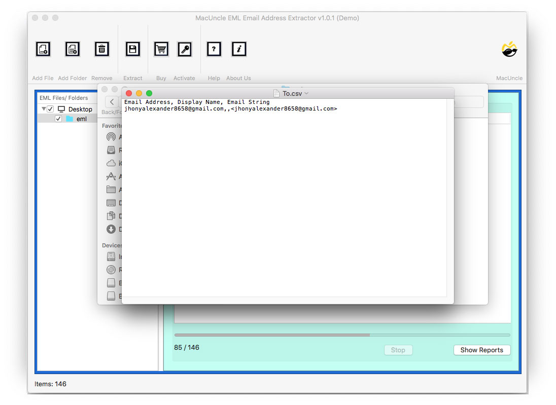Image resolution: width=556 pixels, height=405 pixels.
Task: Click the EML Files/ Folders panel header
Action: [x=64, y=98]
